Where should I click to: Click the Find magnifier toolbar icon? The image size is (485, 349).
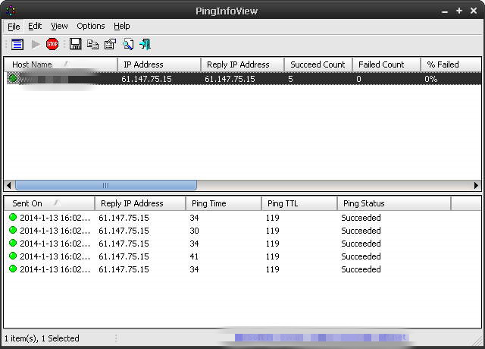[x=128, y=44]
